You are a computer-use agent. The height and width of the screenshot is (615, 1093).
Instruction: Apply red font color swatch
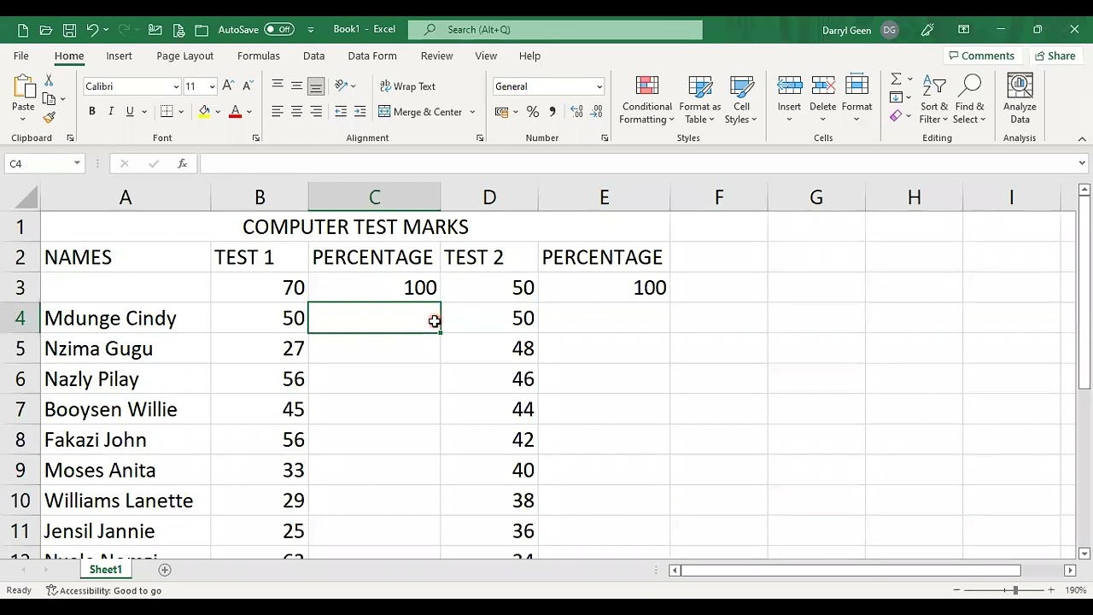click(236, 112)
